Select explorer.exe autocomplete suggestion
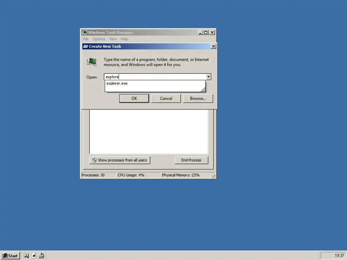Screen dimensions: 347x260 (155, 83)
